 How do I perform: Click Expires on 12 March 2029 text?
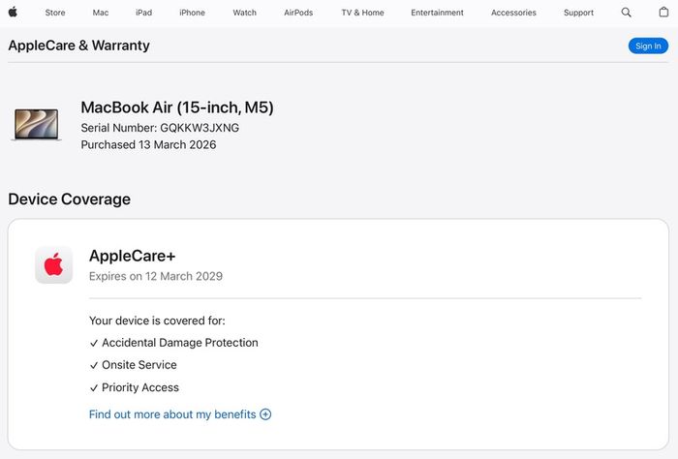(156, 276)
